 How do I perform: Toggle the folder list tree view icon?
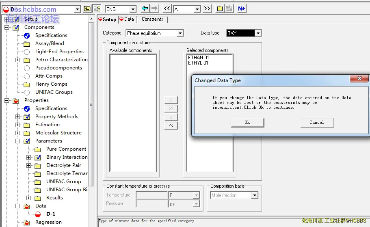(97, 9)
